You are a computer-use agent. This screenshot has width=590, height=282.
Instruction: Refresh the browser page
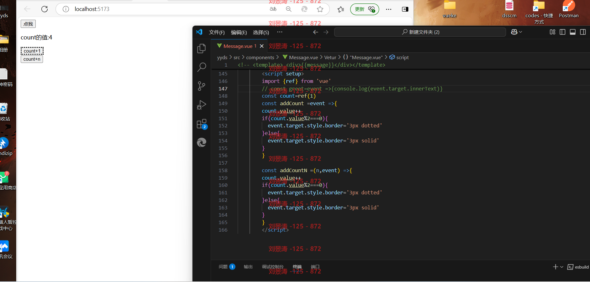tap(45, 9)
